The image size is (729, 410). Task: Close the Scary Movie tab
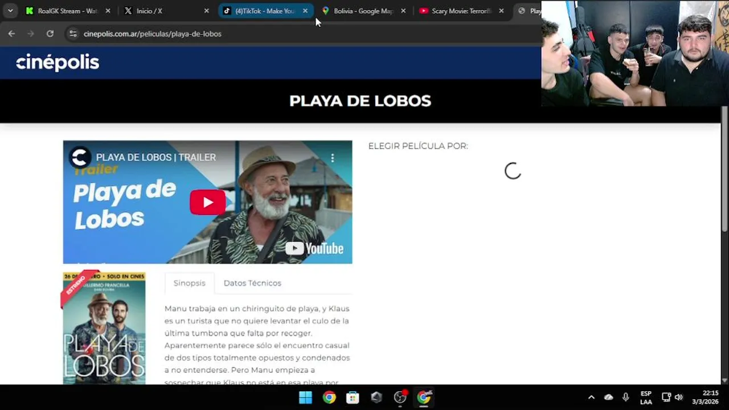coord(501,11)
